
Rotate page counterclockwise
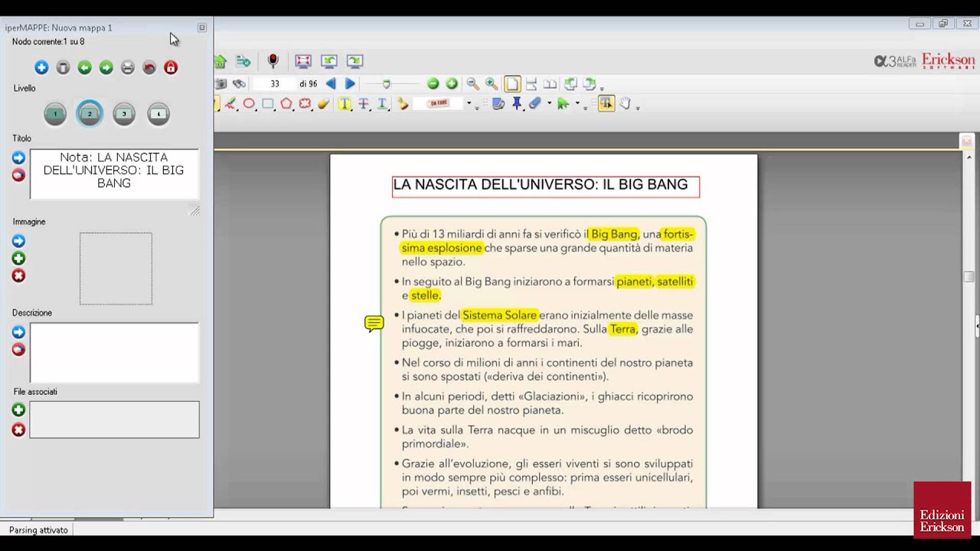(x=570, y=84)
